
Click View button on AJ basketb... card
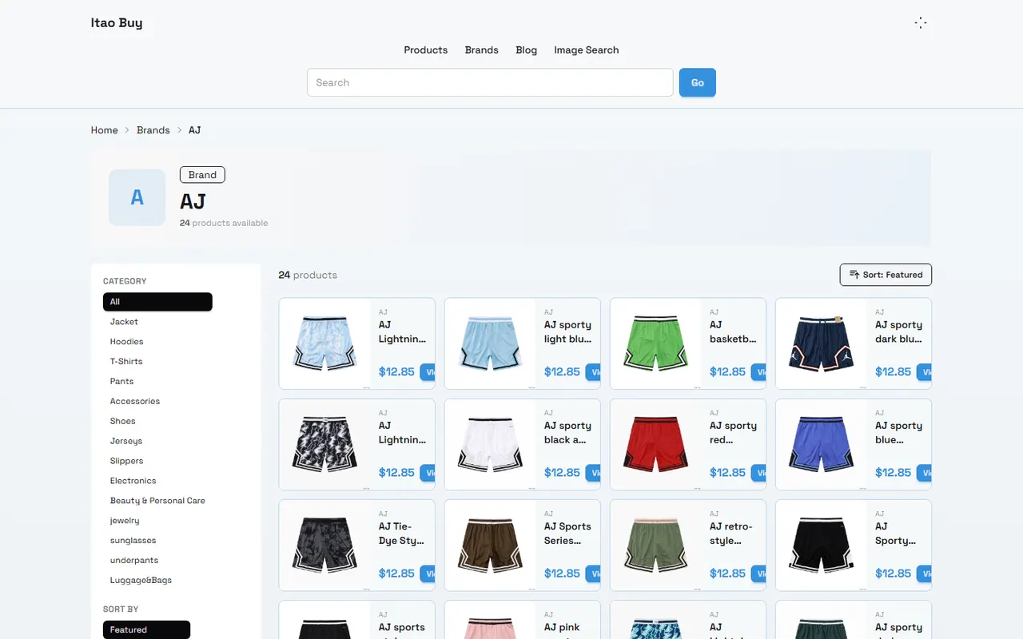tap(758, 372)
